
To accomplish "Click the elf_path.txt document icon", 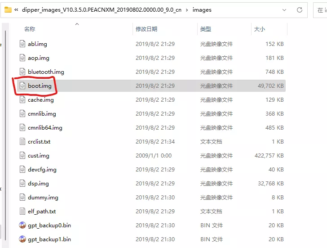I will (x=22, y=211).
